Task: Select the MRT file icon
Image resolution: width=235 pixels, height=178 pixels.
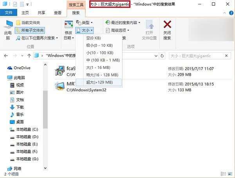Action: coord(60,86)
